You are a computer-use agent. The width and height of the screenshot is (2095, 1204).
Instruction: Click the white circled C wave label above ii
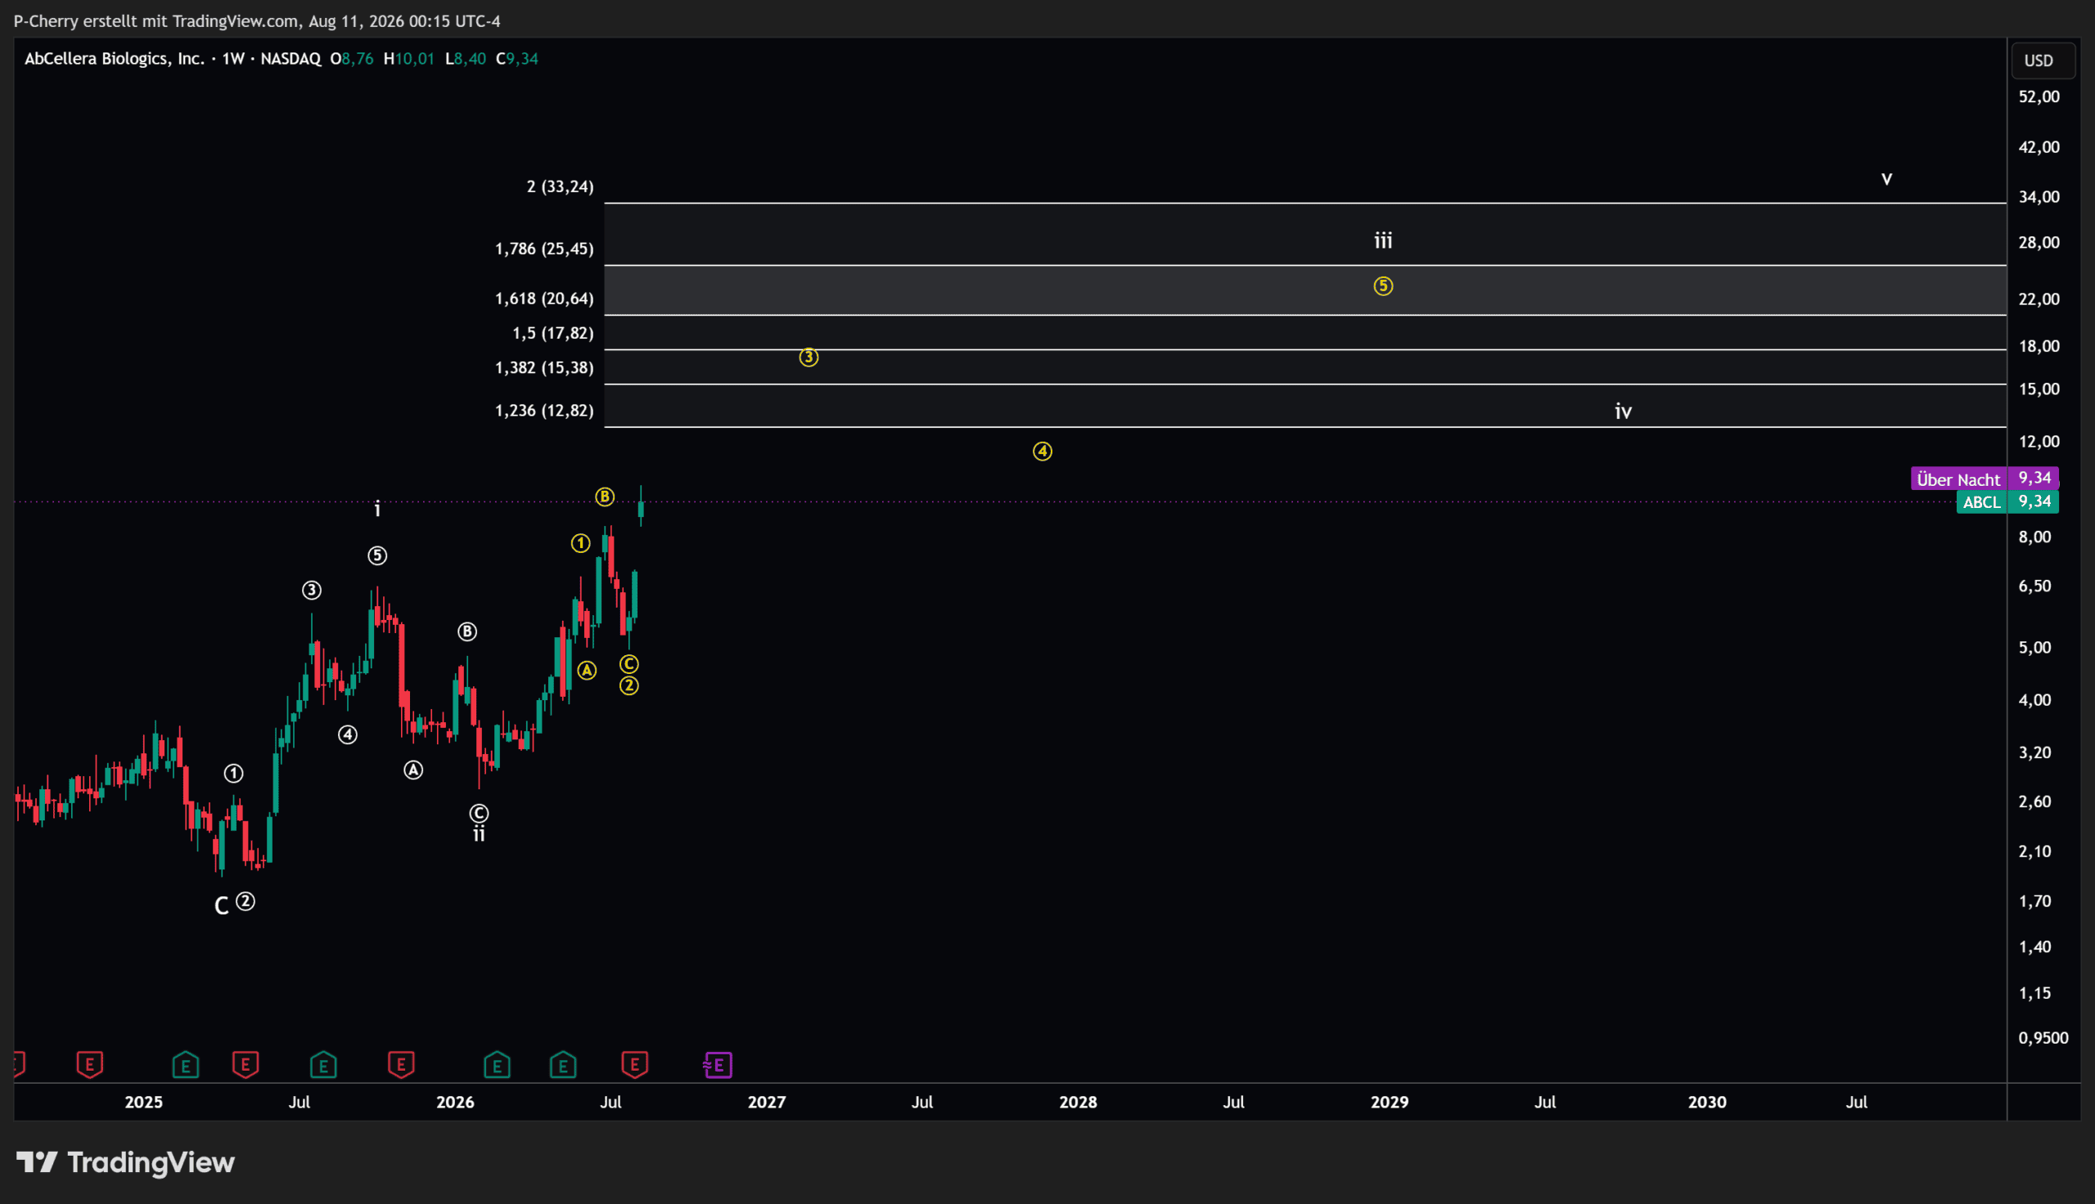(x=479, y=813)
